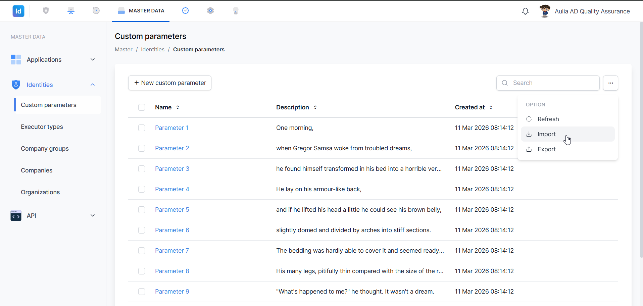643x306 pixels.
Task: Open the light bulb icon tab
Action: click(236, 11)
